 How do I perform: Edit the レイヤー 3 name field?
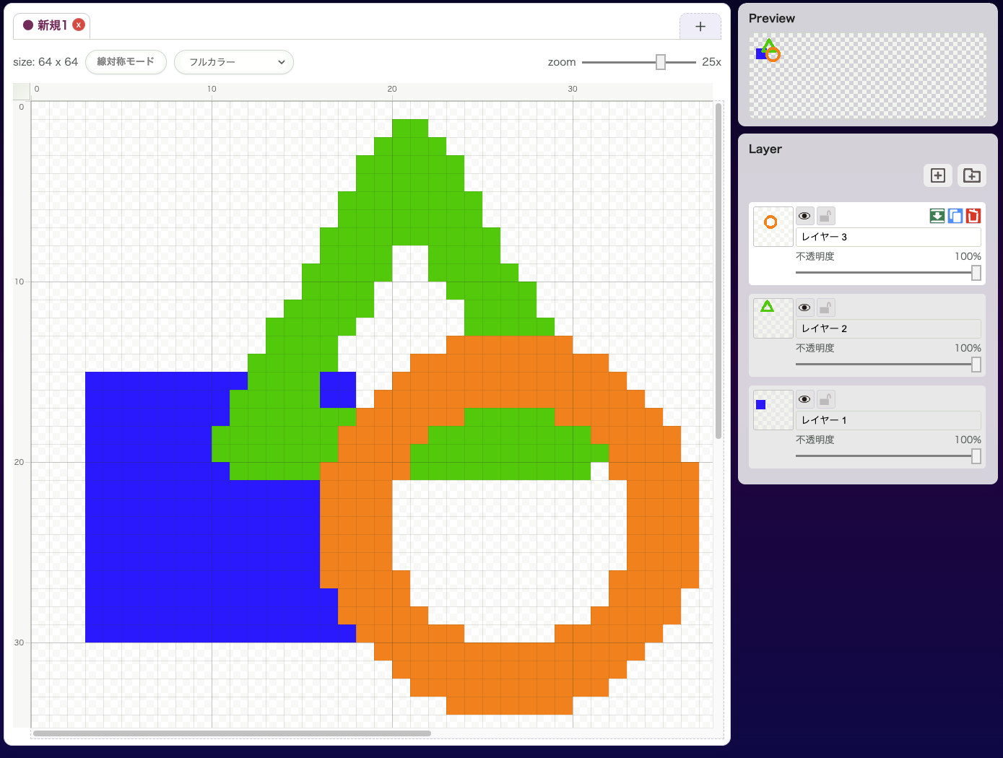(888, 237)
